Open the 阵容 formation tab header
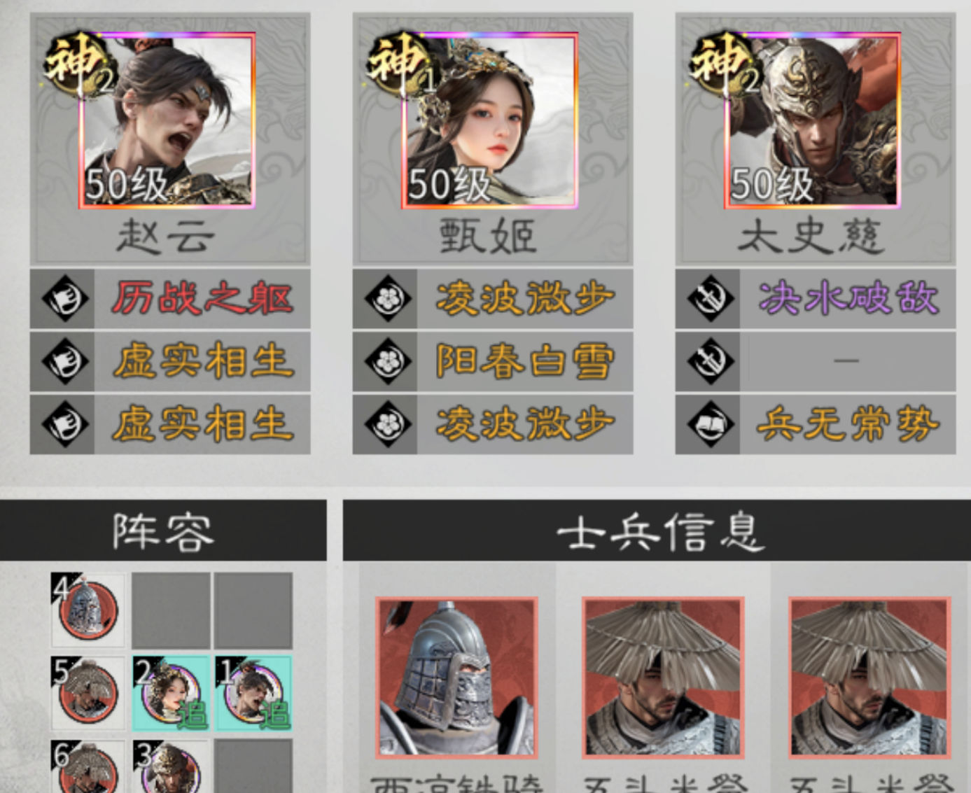 tap(163, 531)
